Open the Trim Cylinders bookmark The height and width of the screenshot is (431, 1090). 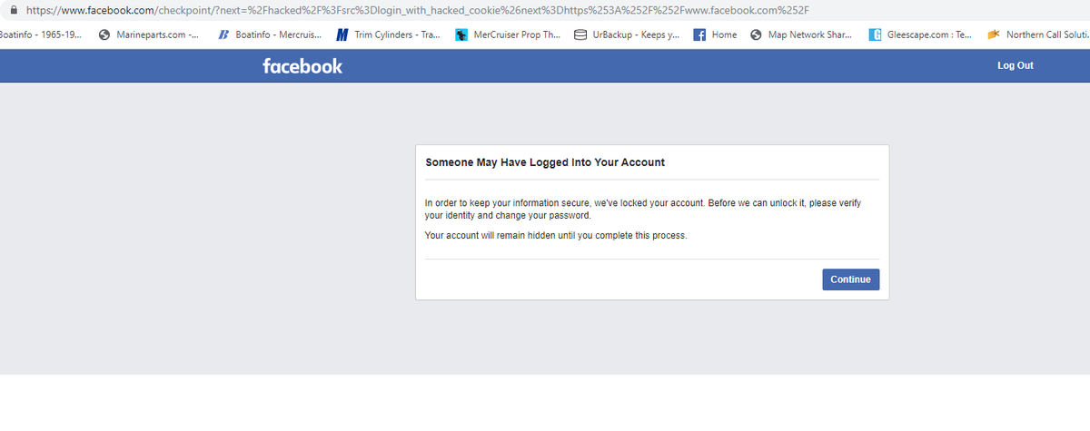(389, 35)
